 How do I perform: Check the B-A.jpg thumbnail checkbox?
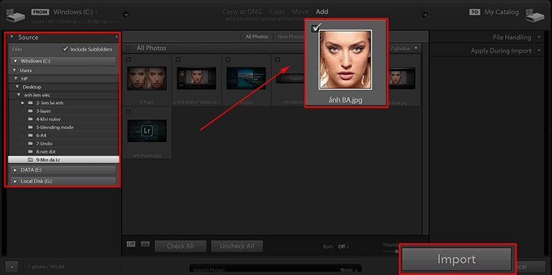(x=128, y=59)
